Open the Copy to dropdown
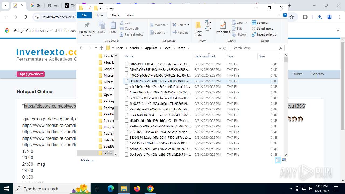The image size is (345, 194). (159, 33)
